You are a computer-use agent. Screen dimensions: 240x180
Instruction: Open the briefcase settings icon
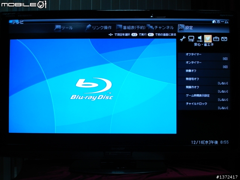coord(216,39)
